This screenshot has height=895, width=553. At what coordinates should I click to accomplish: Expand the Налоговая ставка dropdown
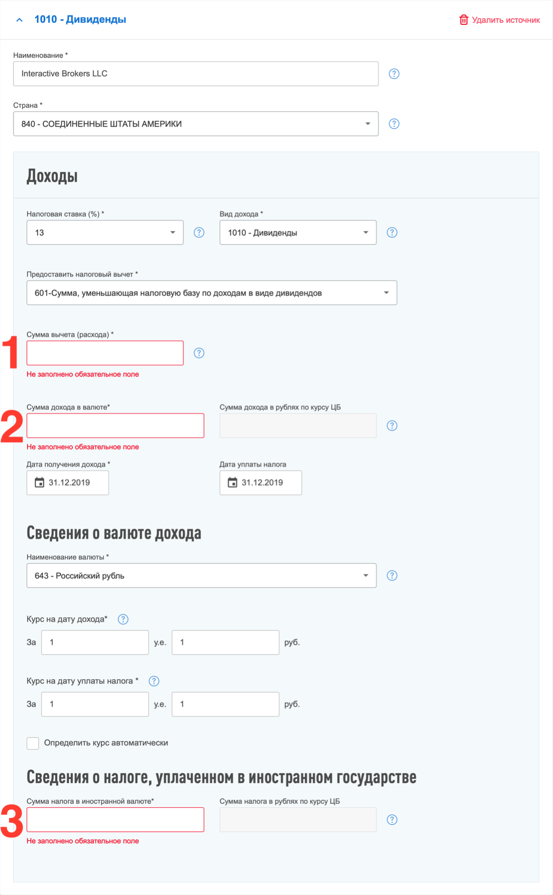click(105, 232)
